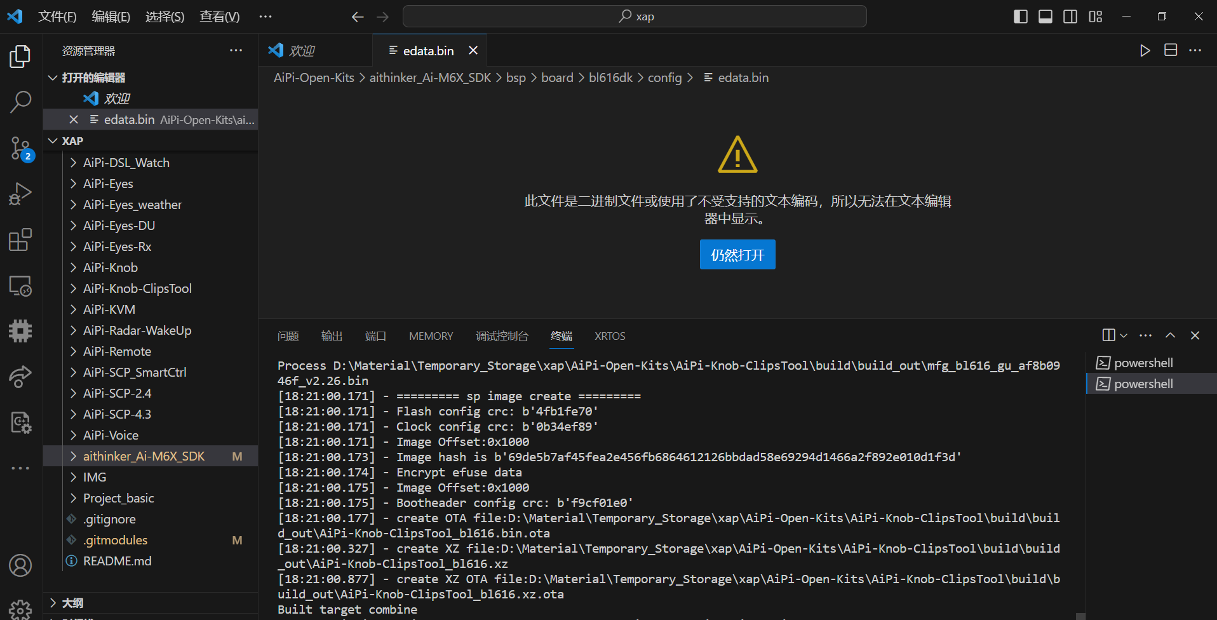The image size is (1217, 620).
Task: Open the Edit menu
Action: [x=111, y=17]
